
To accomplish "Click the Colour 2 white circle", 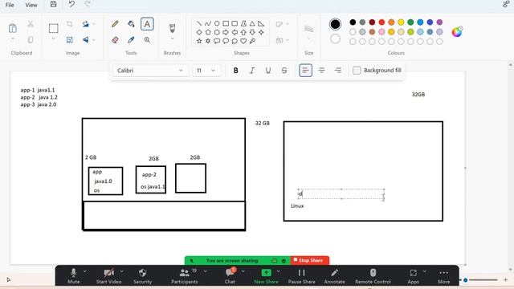I will tap(335, 39).
